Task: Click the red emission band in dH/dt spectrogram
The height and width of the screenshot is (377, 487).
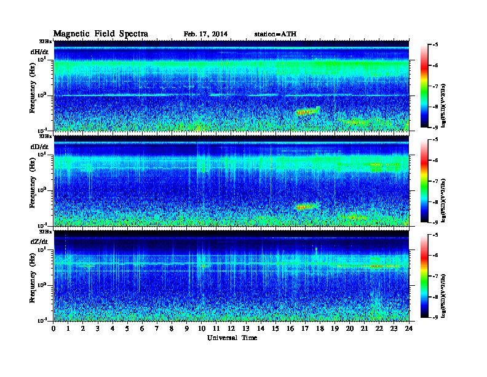Action: [307, 111]
